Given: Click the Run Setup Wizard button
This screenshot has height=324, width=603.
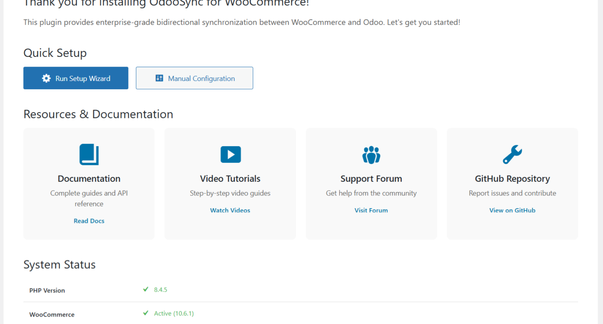Looking at the screenshot, I should click(76, 78).
